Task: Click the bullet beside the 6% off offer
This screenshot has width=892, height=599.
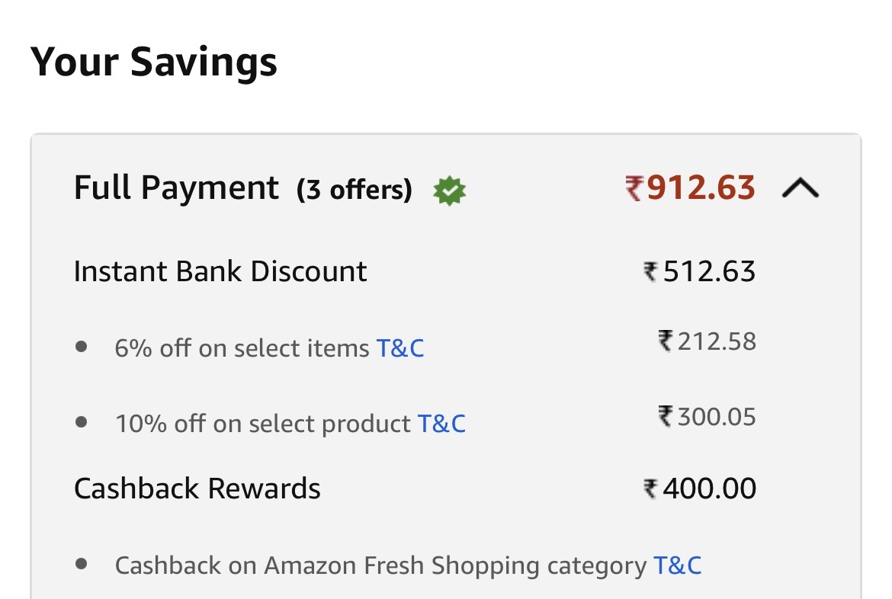Action: (82, 348)
